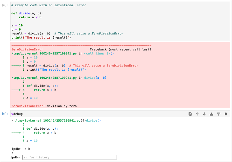Open traceback file path for cell line 8
This screenshot has height=162, width=232.
coord(44,53)
